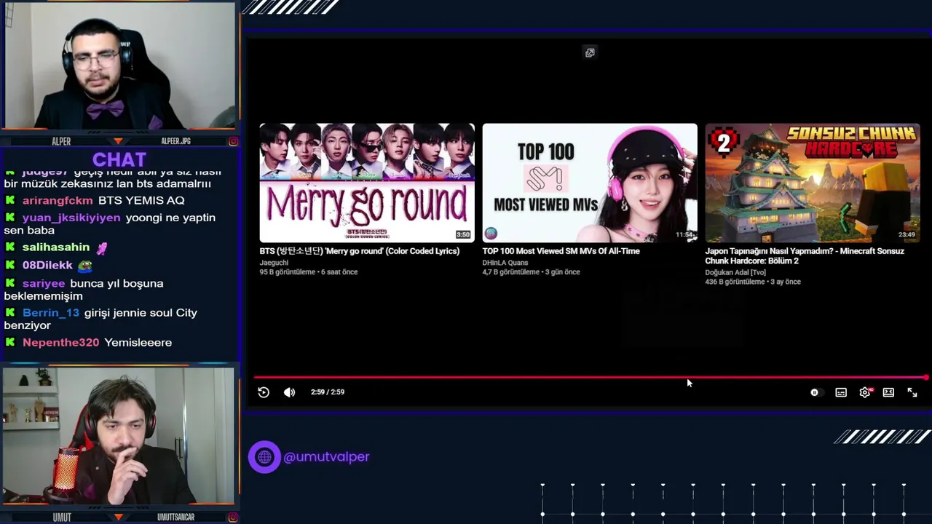This screenshot has width=932, height=524.
Task: Click the frog emote in 08Dilekk's message
Action: pyautogui.click(x=85, y=266)
